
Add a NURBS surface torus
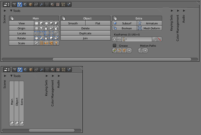coord(56,38)
